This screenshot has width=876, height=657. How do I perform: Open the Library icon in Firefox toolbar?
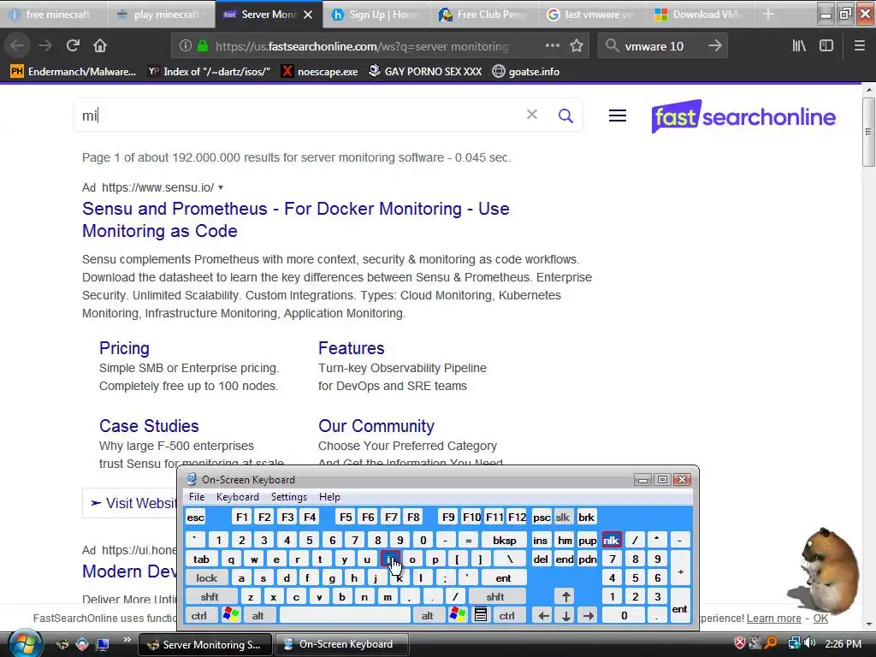[799, 46]
